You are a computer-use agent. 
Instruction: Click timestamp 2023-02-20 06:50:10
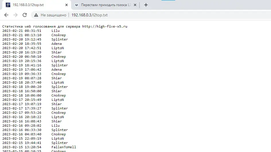coord(22,57)
